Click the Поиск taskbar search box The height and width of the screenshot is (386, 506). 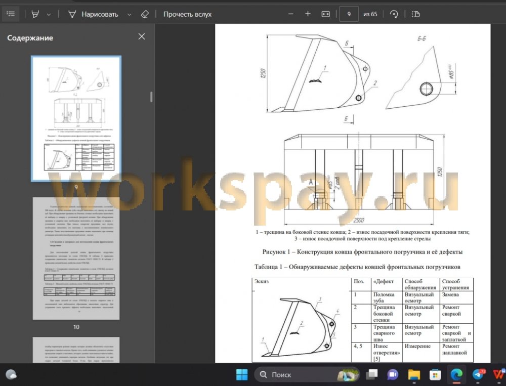(x=307, y=375)
